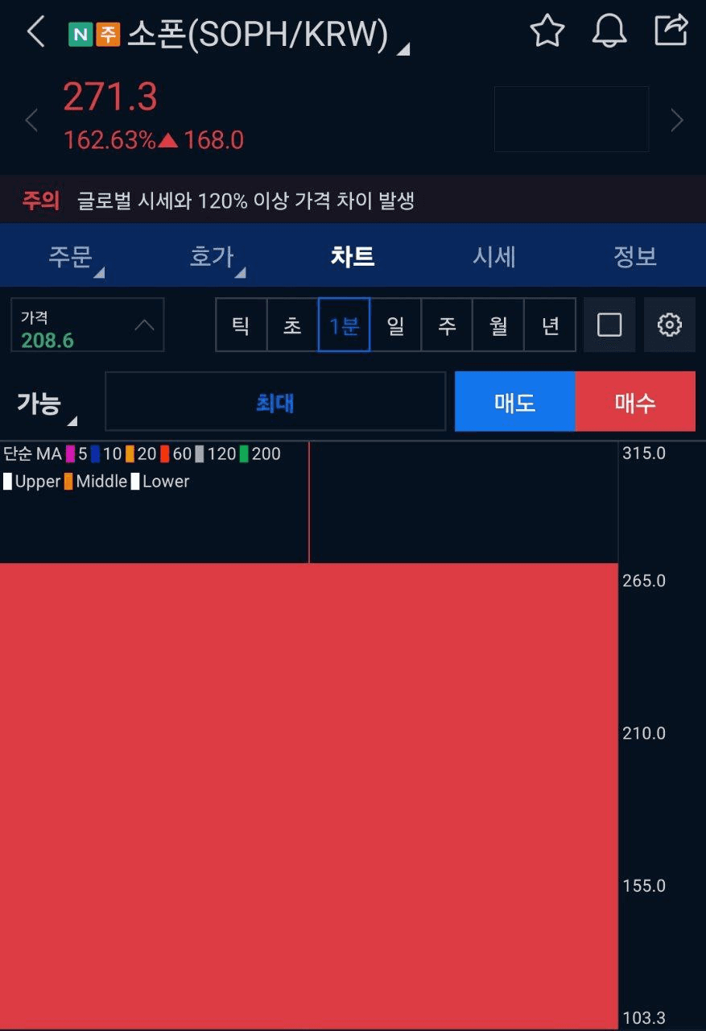706x1031 pixels.
Task: Tap the Upper band legend label
Action: tap(38, 482)
